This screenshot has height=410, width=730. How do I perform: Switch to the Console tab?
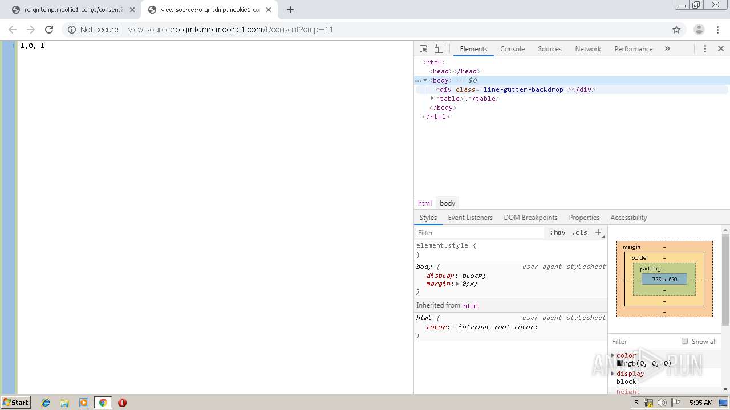click(x=512, y=49)
